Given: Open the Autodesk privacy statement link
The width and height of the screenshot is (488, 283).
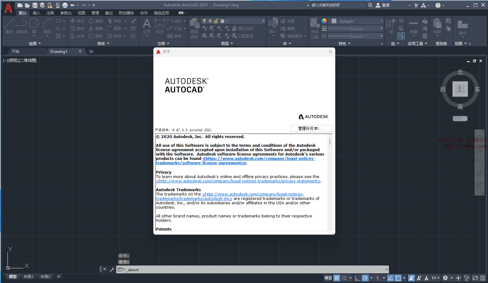Looking at the screenshot, I should [238, 181].
